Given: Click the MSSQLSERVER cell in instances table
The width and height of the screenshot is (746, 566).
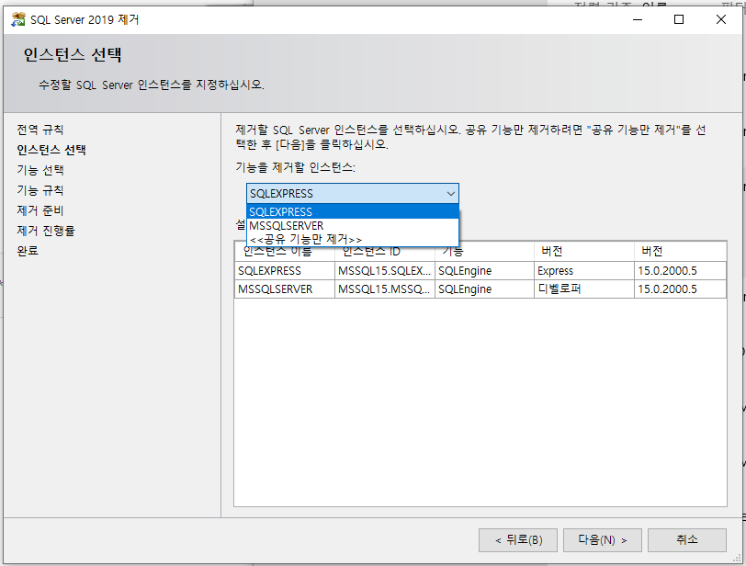Looking at the screenshot, I should pos(285,289).
